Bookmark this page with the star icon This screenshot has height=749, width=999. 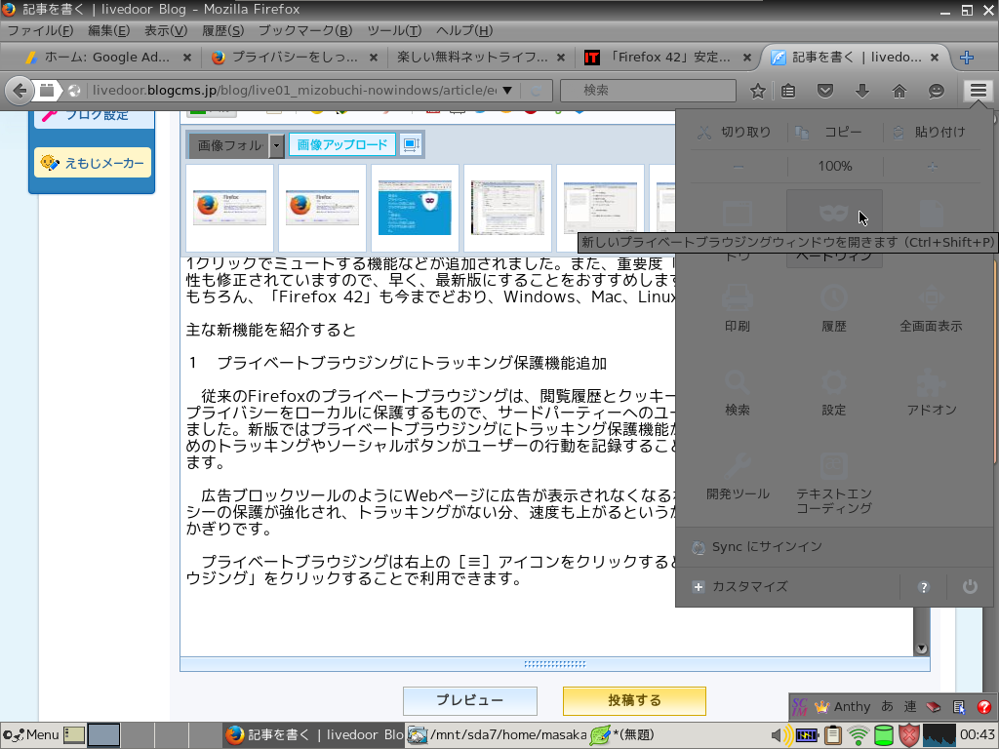click(757, 91)
